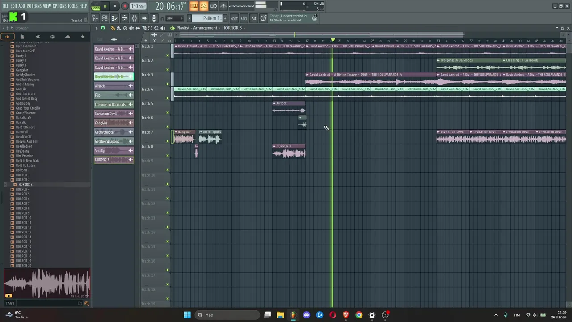The image size is (572, 322).
Task: Open Airlock clip menu arrow
Action: click(x=274, y=103)
